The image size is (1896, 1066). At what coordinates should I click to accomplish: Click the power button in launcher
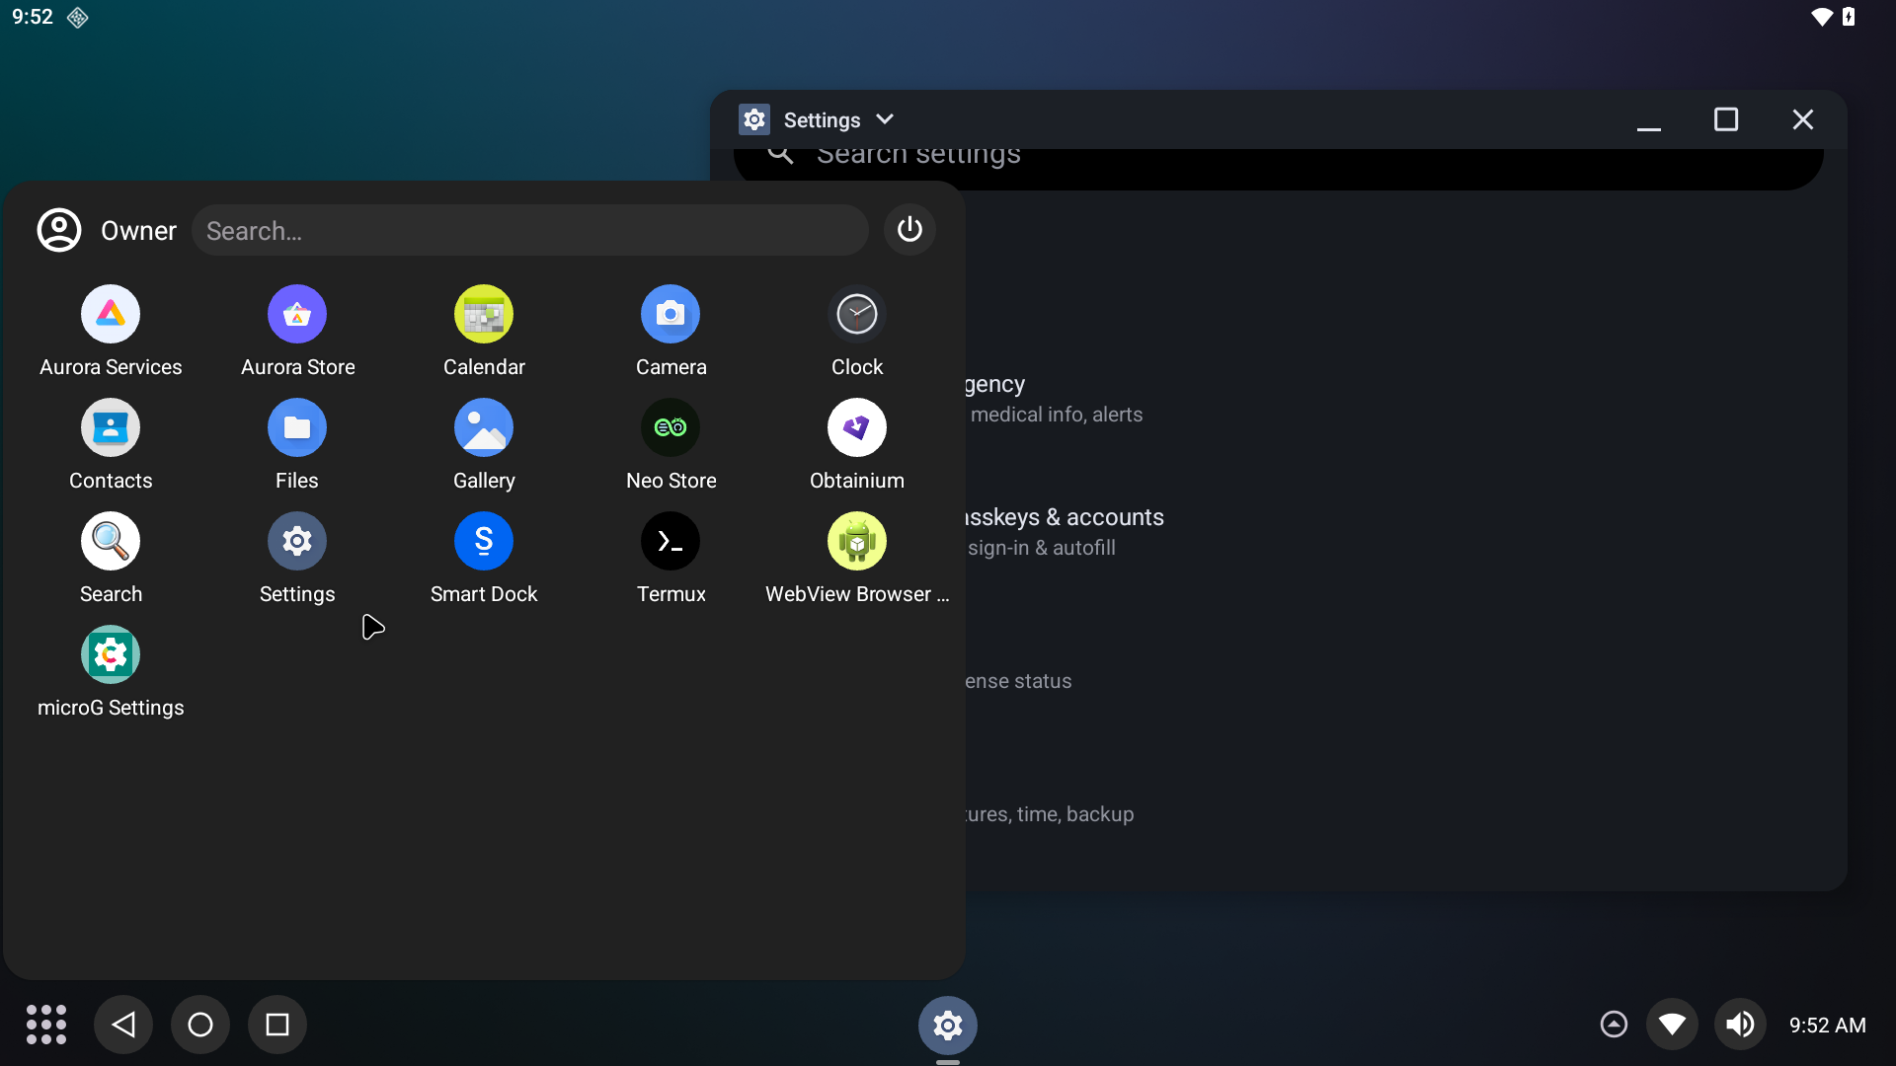pos(909,230)
